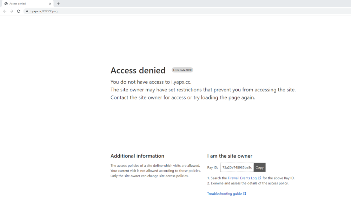Image resolution: width=351 pixels, height=201 pixels.
Task: Click the Access denied main heading
Action: (x=138, y=70)
